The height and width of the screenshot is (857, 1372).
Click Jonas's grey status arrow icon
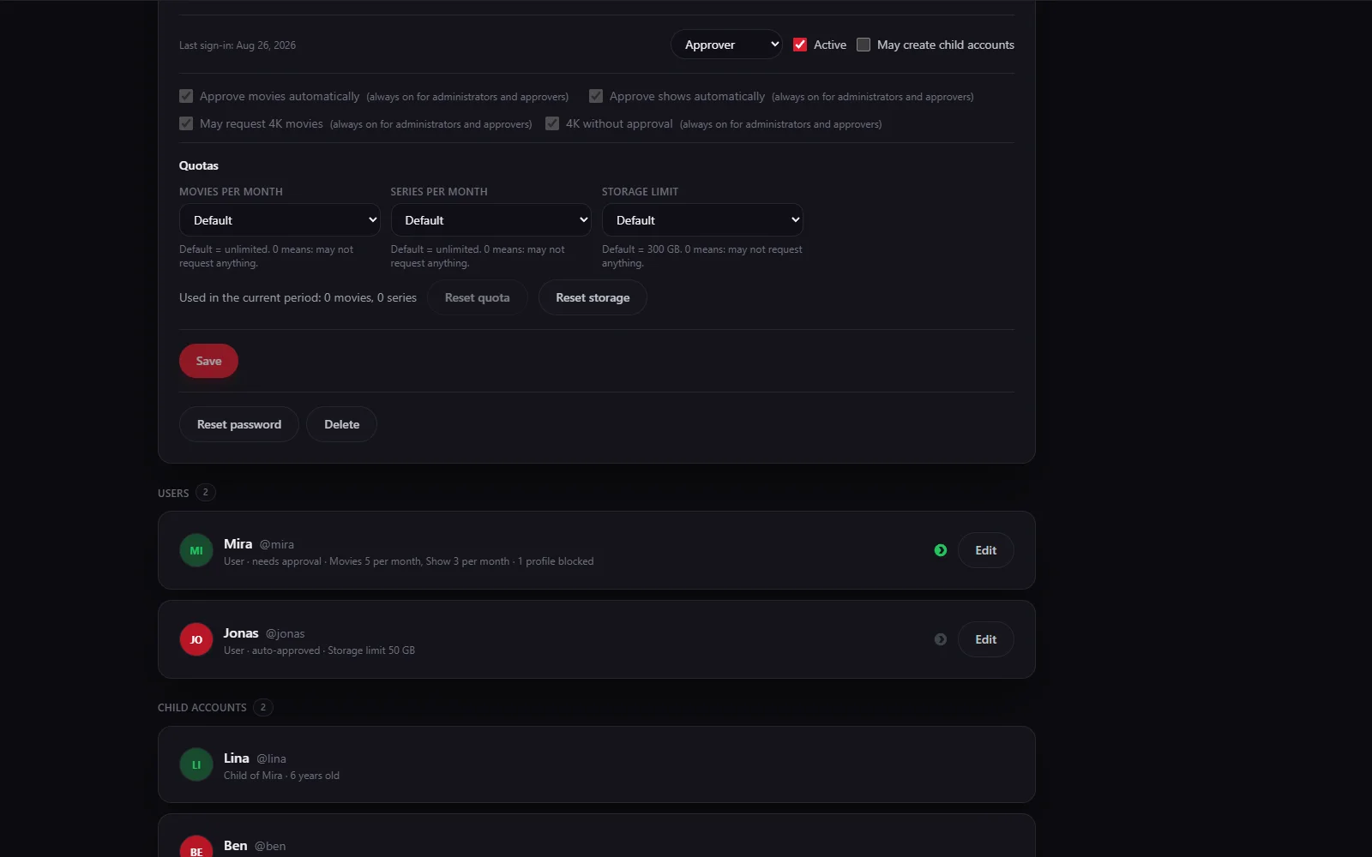click(941, 639)
